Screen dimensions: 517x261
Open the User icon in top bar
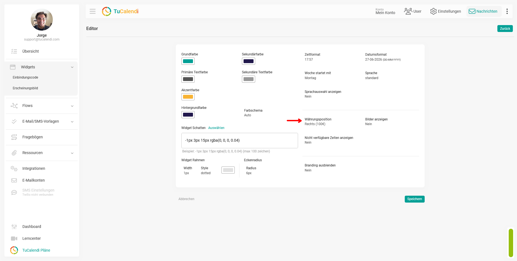408,11
